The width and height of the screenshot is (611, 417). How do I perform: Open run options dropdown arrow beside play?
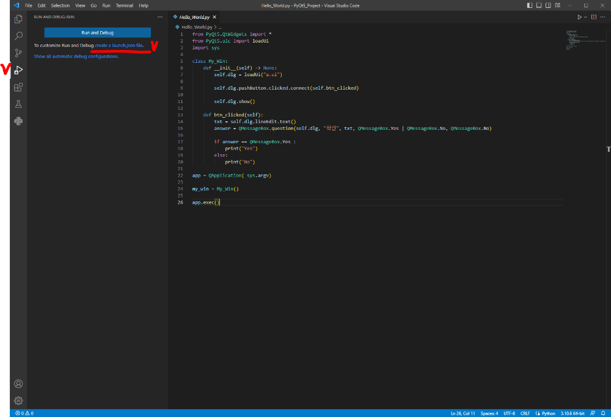pos(585,17)
